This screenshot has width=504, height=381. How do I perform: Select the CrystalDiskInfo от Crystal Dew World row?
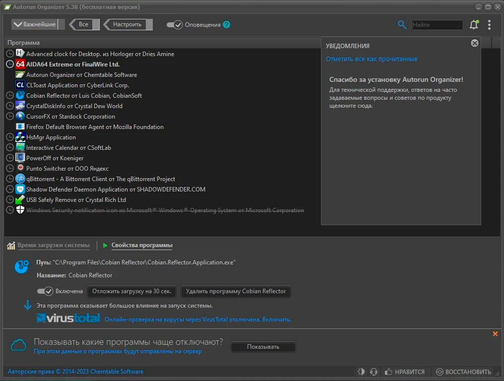coord(74,106)
